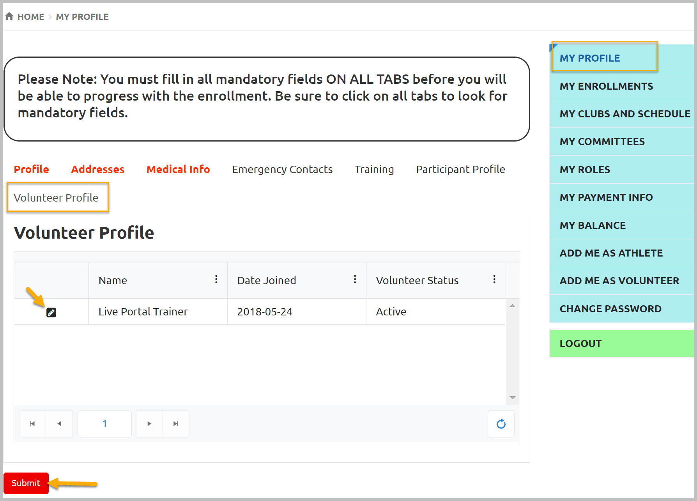Image resolution: width=697 pixels, height=501 pixels.
Task: Click the refresh grid icon
Action: [501, 424]
